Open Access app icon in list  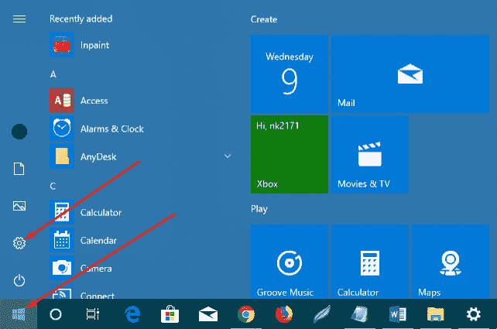pos(62,100)
